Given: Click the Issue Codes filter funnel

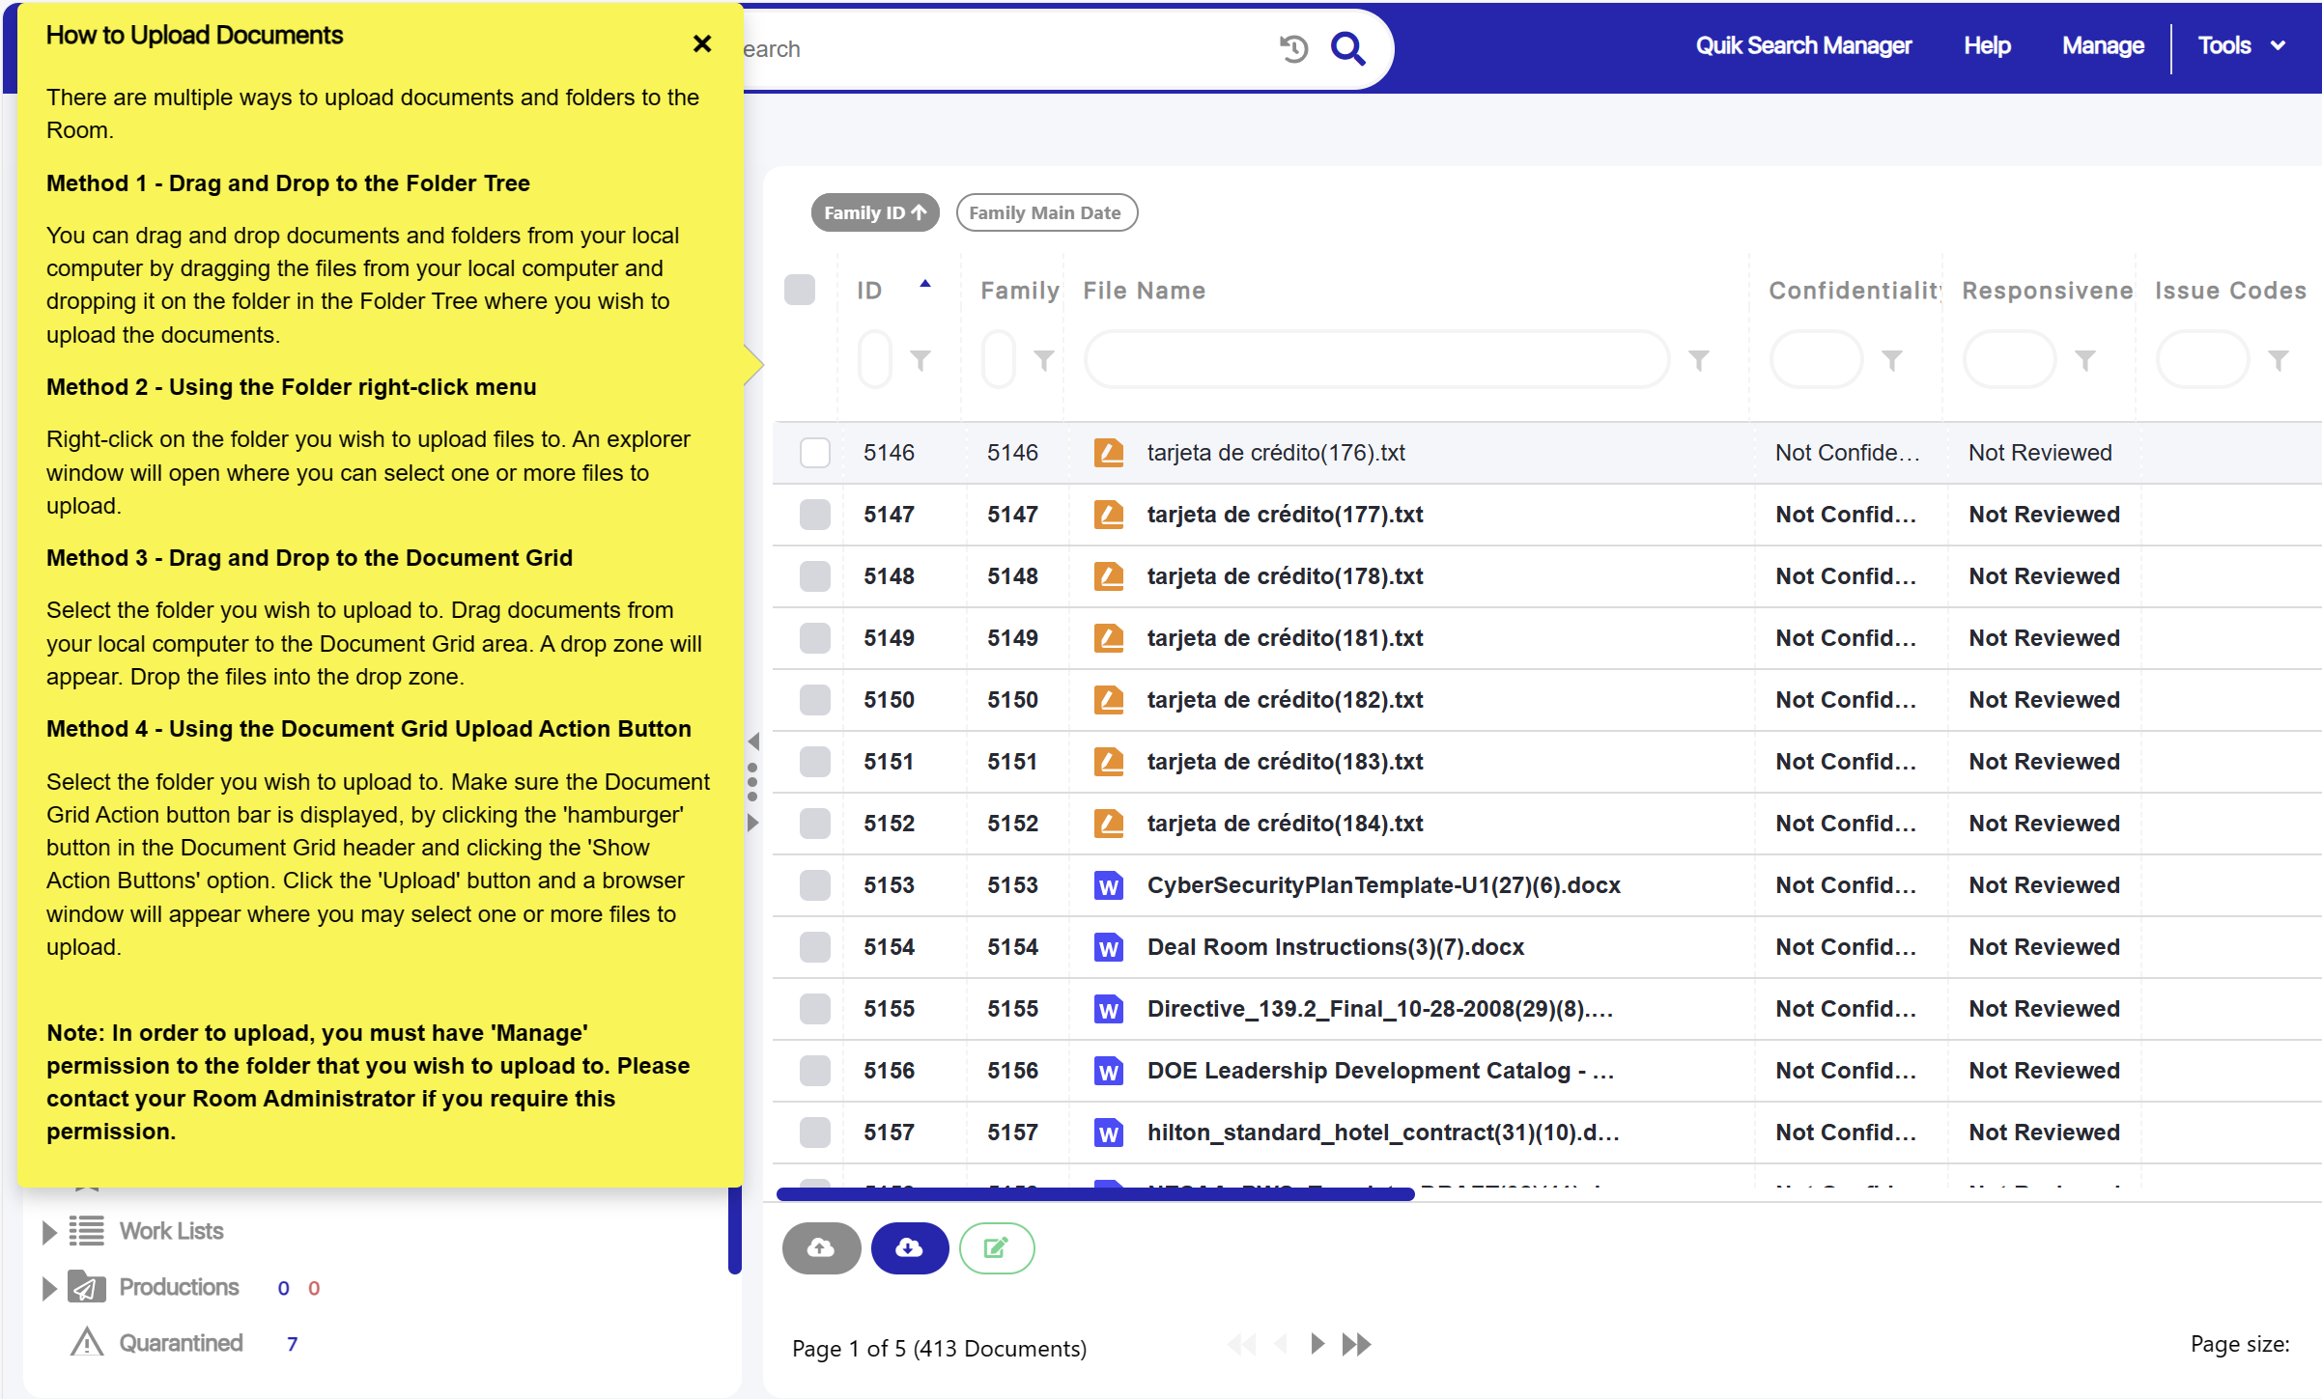Looking at the screenshot, I should [x=2278, y=360].
